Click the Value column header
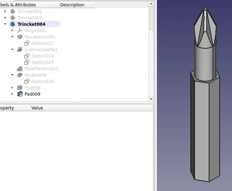 [x=37, y=108]
